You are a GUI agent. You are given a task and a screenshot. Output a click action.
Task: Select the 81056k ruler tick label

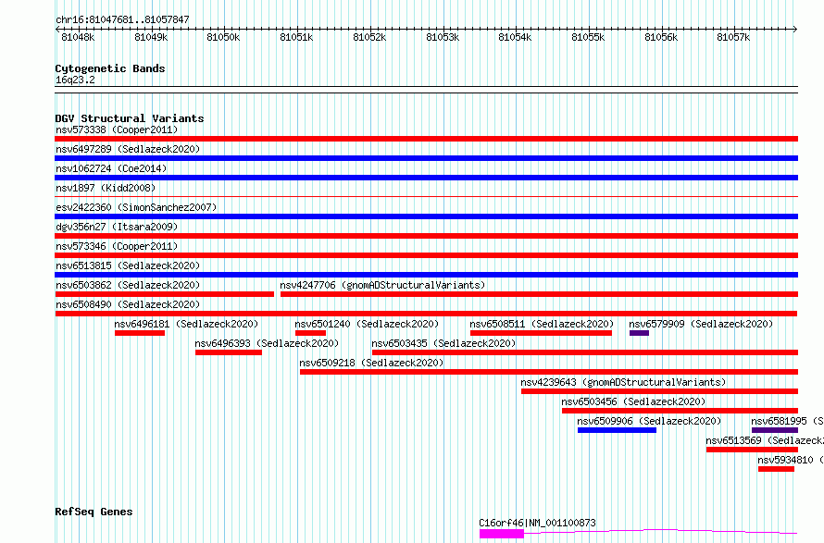coord(661,37)
